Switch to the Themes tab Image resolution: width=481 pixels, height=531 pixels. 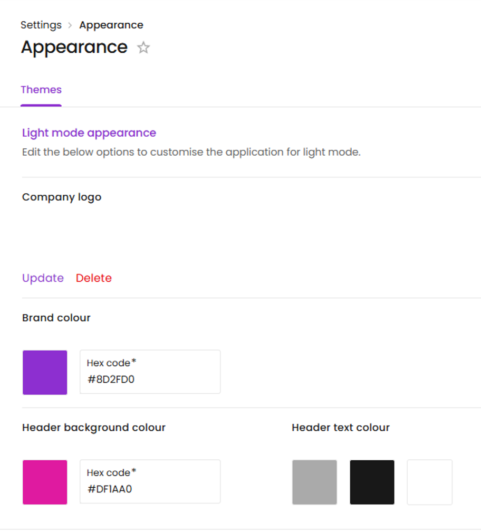[x=41, y=90]
